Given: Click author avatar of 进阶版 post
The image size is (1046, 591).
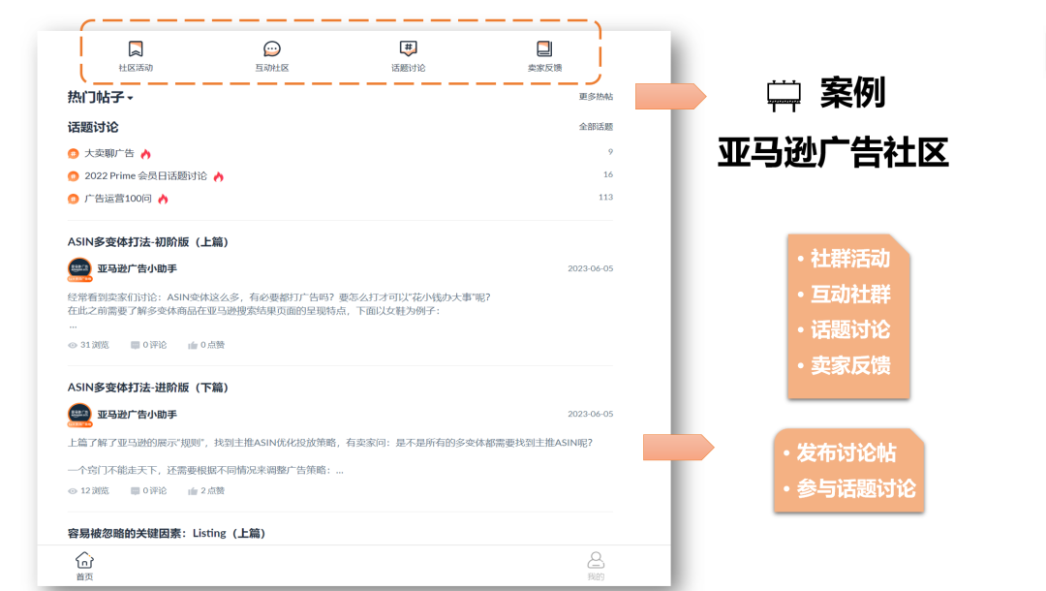Looking at the screenshot, I should [x=79, y=415].
